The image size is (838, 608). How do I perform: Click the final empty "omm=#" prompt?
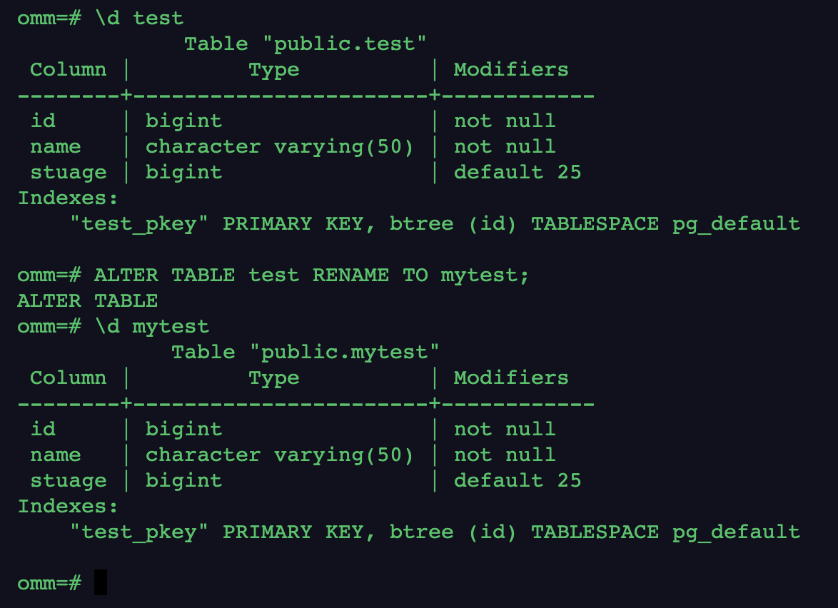click(49, 583)
